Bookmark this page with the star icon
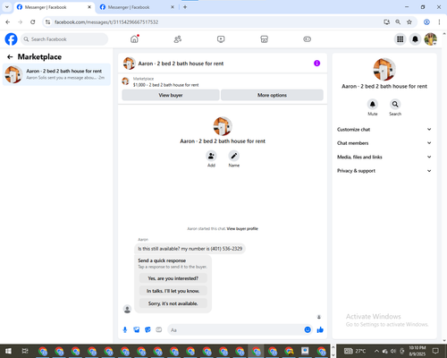 (x=409, y=21)
